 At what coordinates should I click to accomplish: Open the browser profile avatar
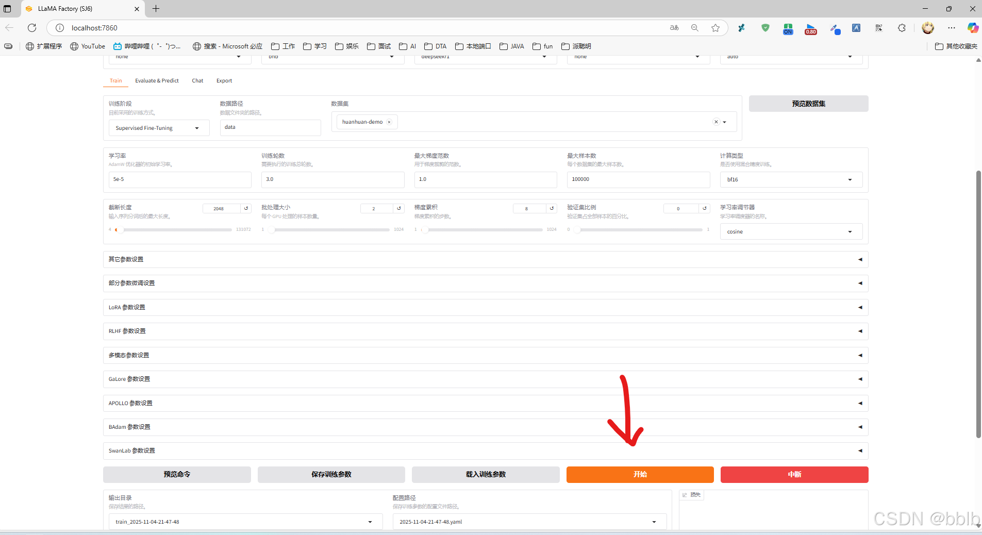pos(928,28)
